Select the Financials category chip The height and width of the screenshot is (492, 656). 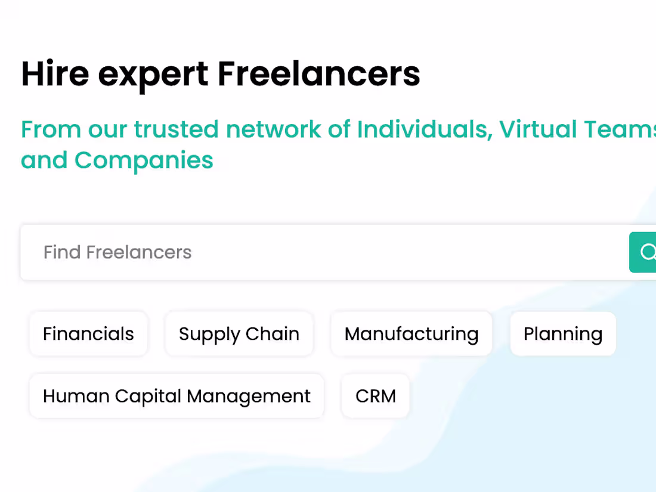pyautogui.click(x=88, y=334)
